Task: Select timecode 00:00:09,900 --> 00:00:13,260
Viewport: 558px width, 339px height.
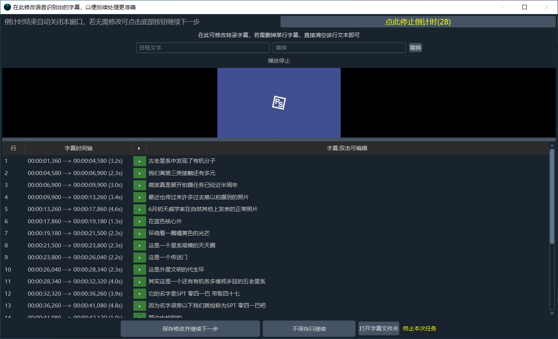Action: [75, 197]
